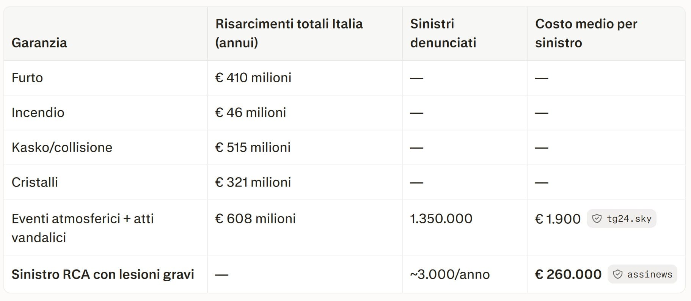
Task: Select the Risarcimenti totali Italia column header
Action: pyautogui.click(x=289, y=33)
